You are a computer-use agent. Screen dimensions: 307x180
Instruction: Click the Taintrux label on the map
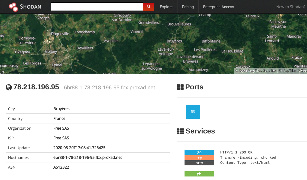[x=252, y=16]
